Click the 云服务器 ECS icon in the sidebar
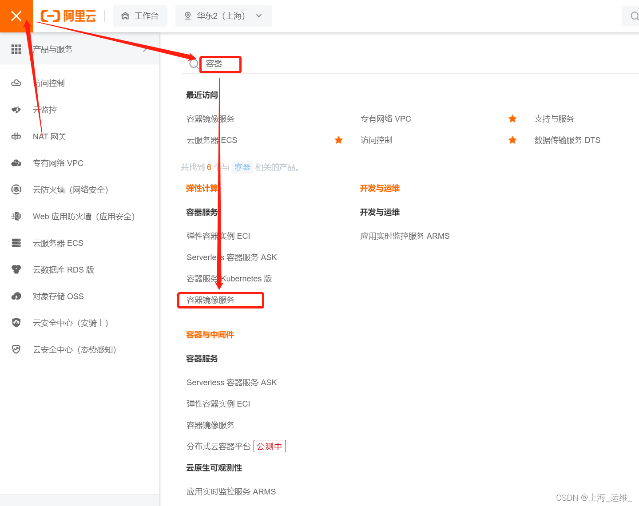This screenshot has width=639, height=506. coord(16,243)
